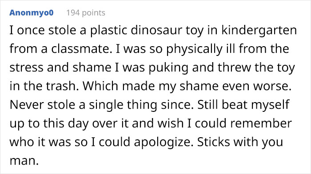Click the word "Which" in the comment
311x174 pixels.
point(100,86)
